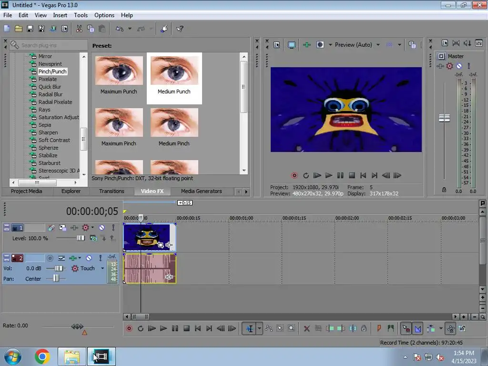Screen dimensions: 488x366
Task: Open a project with the folder icon
Action: pos(19,29)
